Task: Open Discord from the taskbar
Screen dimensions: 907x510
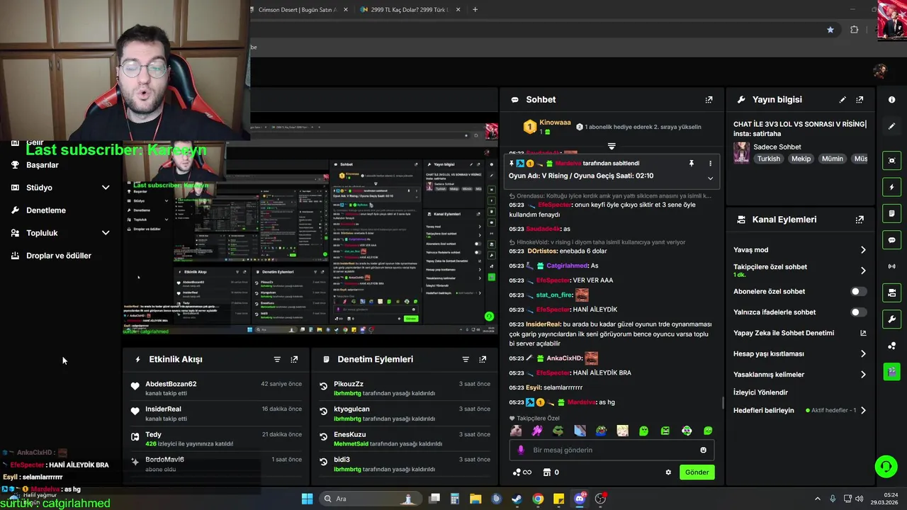Action: point(580,499)
